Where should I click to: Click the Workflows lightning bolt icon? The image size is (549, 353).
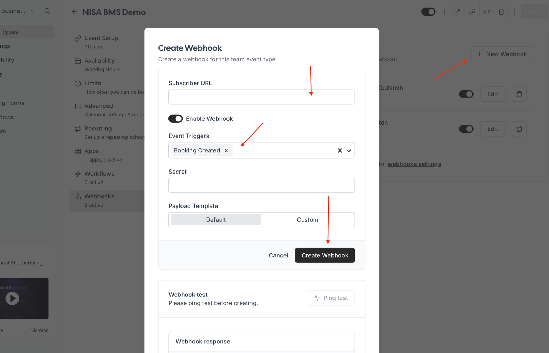coord(78,174)
